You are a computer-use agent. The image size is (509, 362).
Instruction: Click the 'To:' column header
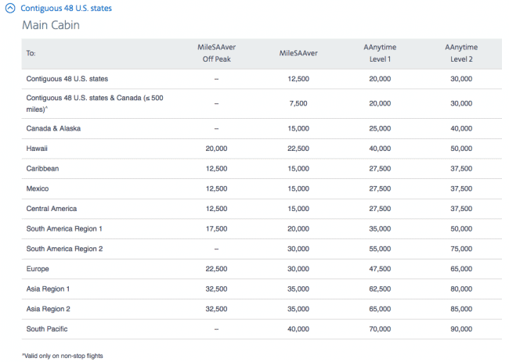(x=31, y=53)
